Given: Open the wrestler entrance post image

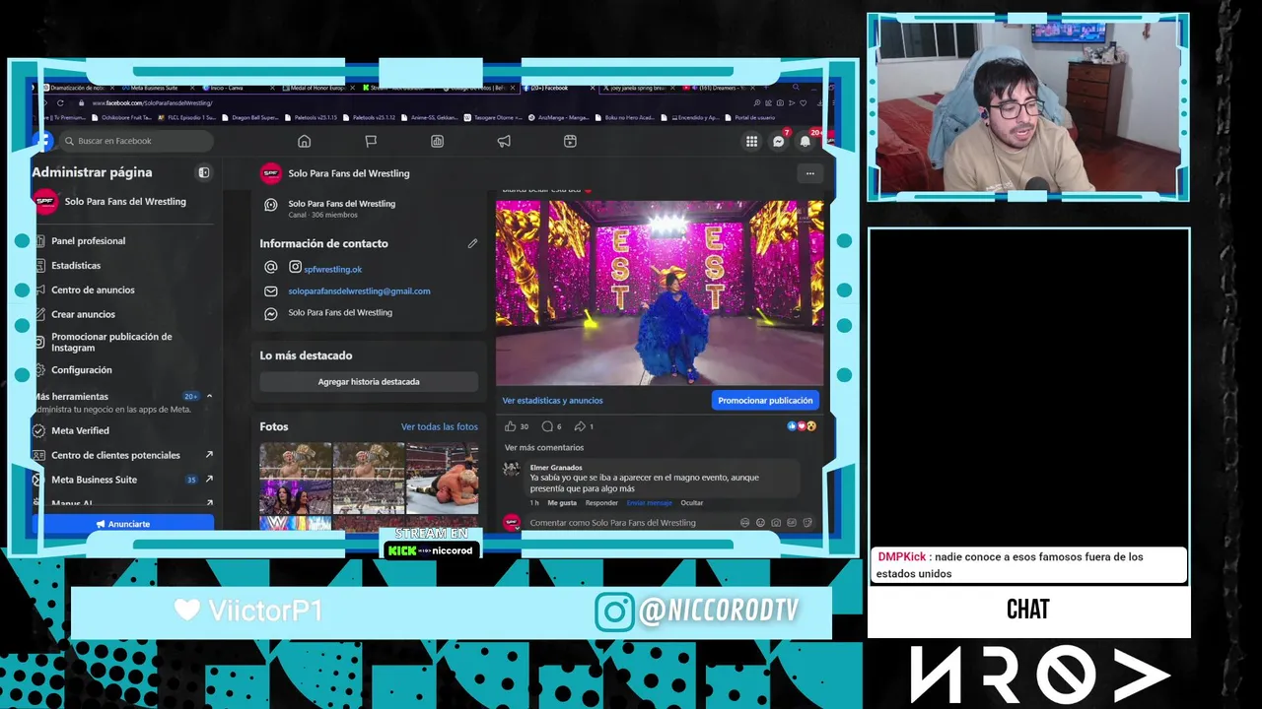Looking at the screenshot, I should [x=659, y=292].
